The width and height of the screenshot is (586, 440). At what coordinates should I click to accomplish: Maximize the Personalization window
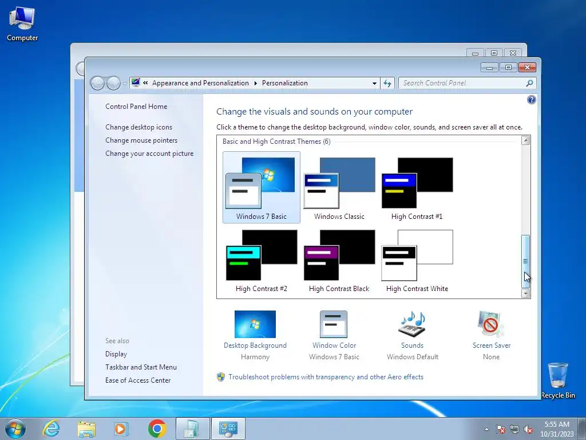pos(508,68)
